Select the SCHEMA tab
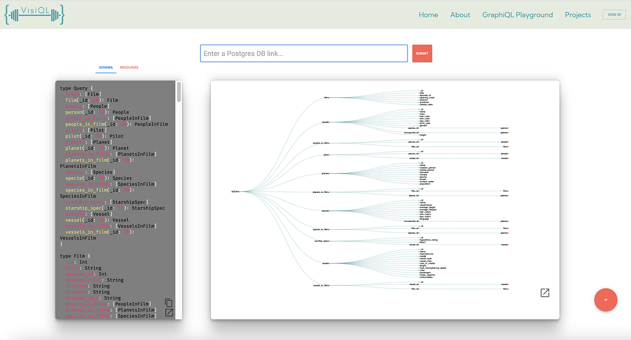The width and height of the screenshot is (631, 340). click(106, 67)
